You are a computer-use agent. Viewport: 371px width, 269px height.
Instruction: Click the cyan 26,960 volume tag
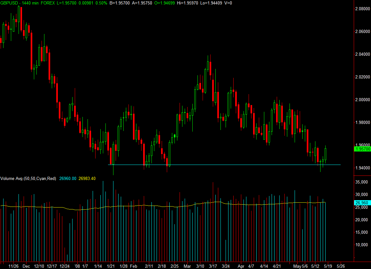[x=362, y=203]
